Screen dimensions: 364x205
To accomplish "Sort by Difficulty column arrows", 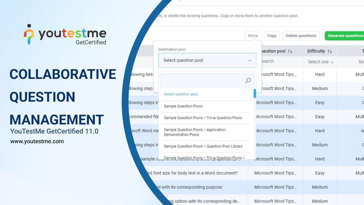I will pyautogui.click(x=330, y=51).
